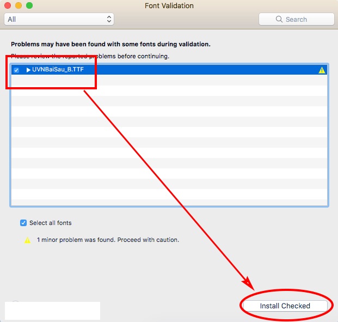
Task: Click the Font Validation window title
Action: (x=169, y=5)
